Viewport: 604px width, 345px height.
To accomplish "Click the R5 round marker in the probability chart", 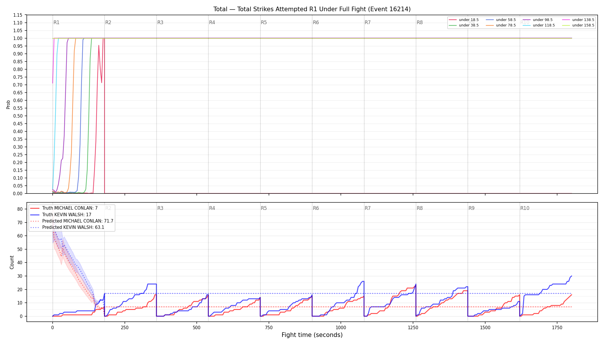I will [x=264, y=22].
